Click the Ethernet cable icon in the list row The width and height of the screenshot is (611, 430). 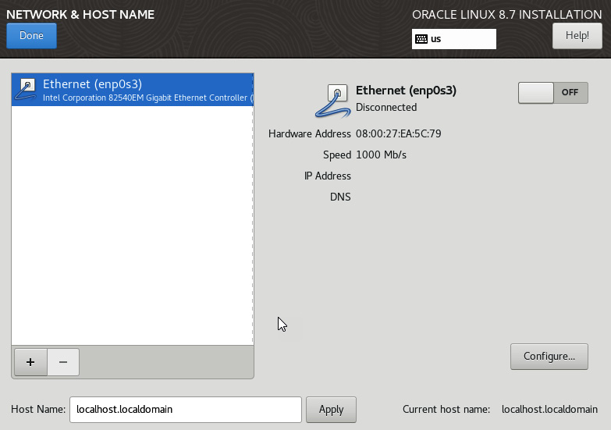coord(26,90)
